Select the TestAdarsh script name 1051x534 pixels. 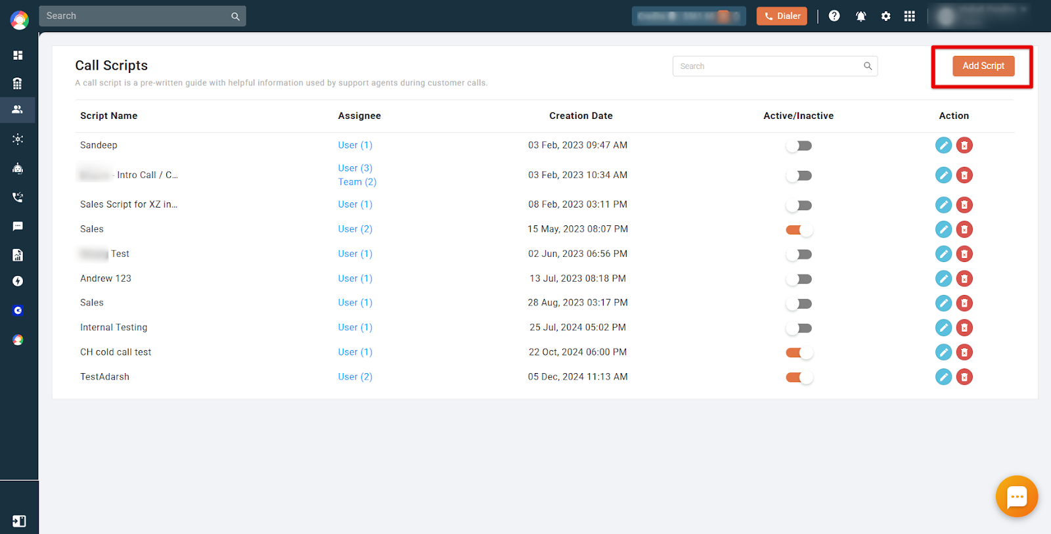(x=104, y=377)
